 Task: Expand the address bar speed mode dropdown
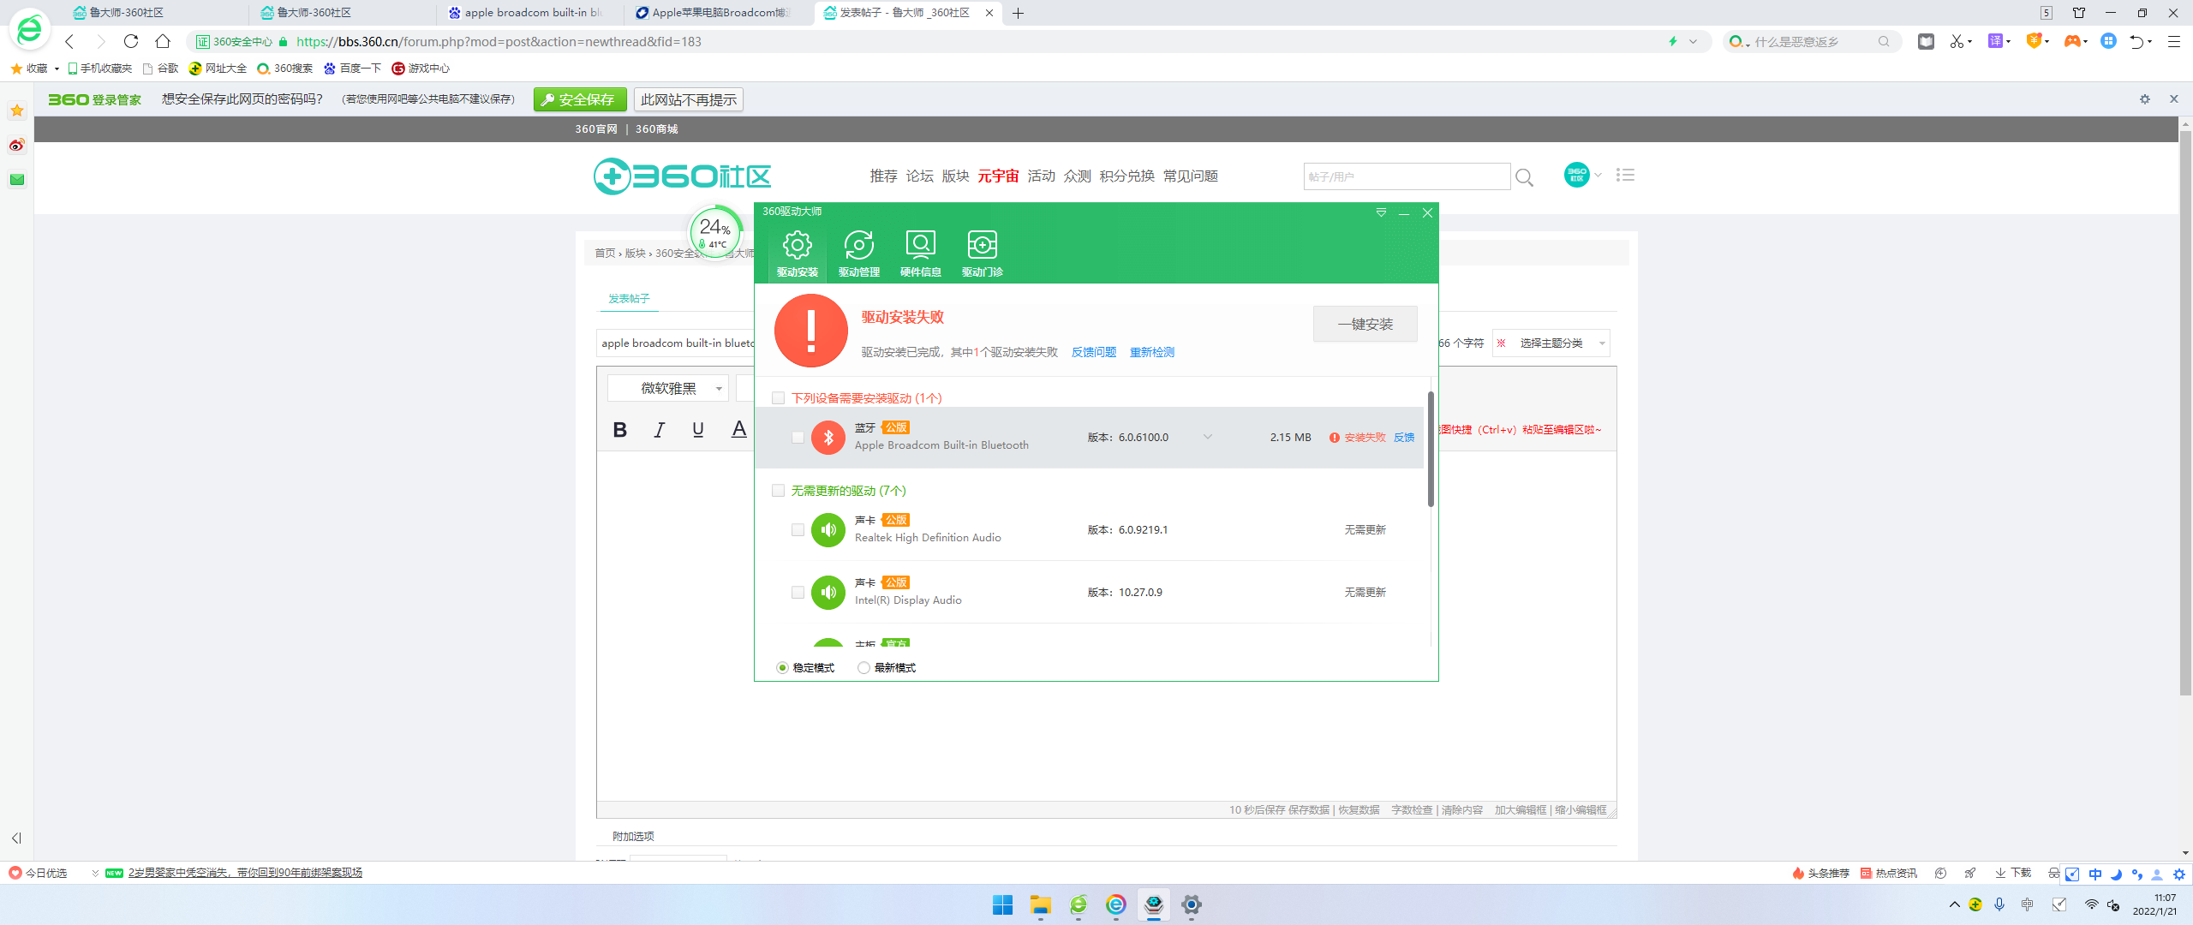[1693, 41]
